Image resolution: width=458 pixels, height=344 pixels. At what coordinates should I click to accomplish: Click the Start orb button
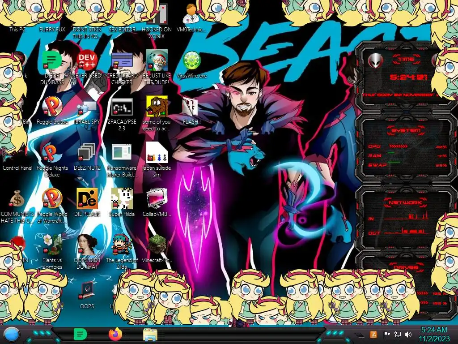(12, 335)
